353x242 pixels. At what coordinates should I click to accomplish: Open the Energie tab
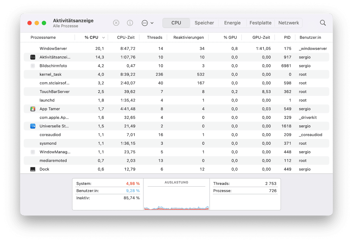pyautogui.click(x=232, y=23)
